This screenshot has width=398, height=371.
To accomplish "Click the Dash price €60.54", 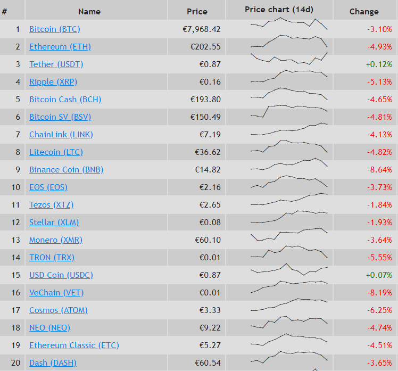I will tap(208, 362).
